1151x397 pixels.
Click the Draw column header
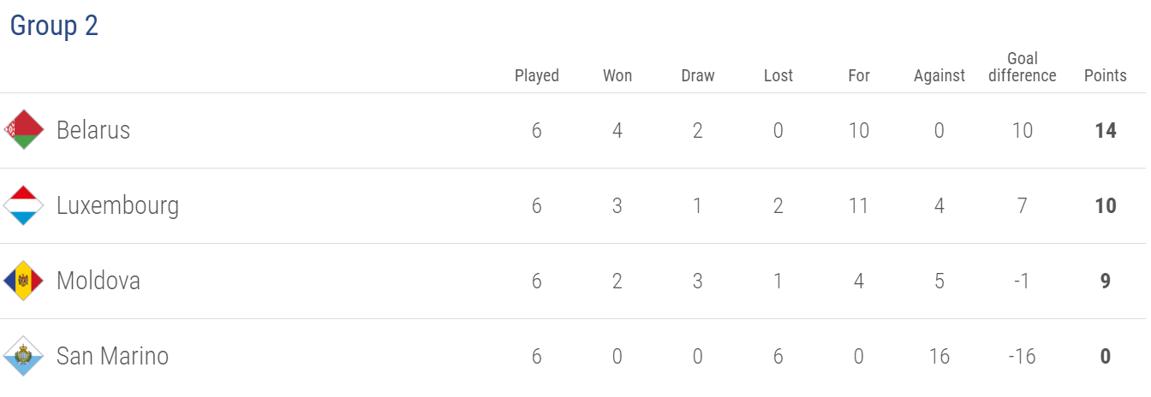(x=698, y=75)
